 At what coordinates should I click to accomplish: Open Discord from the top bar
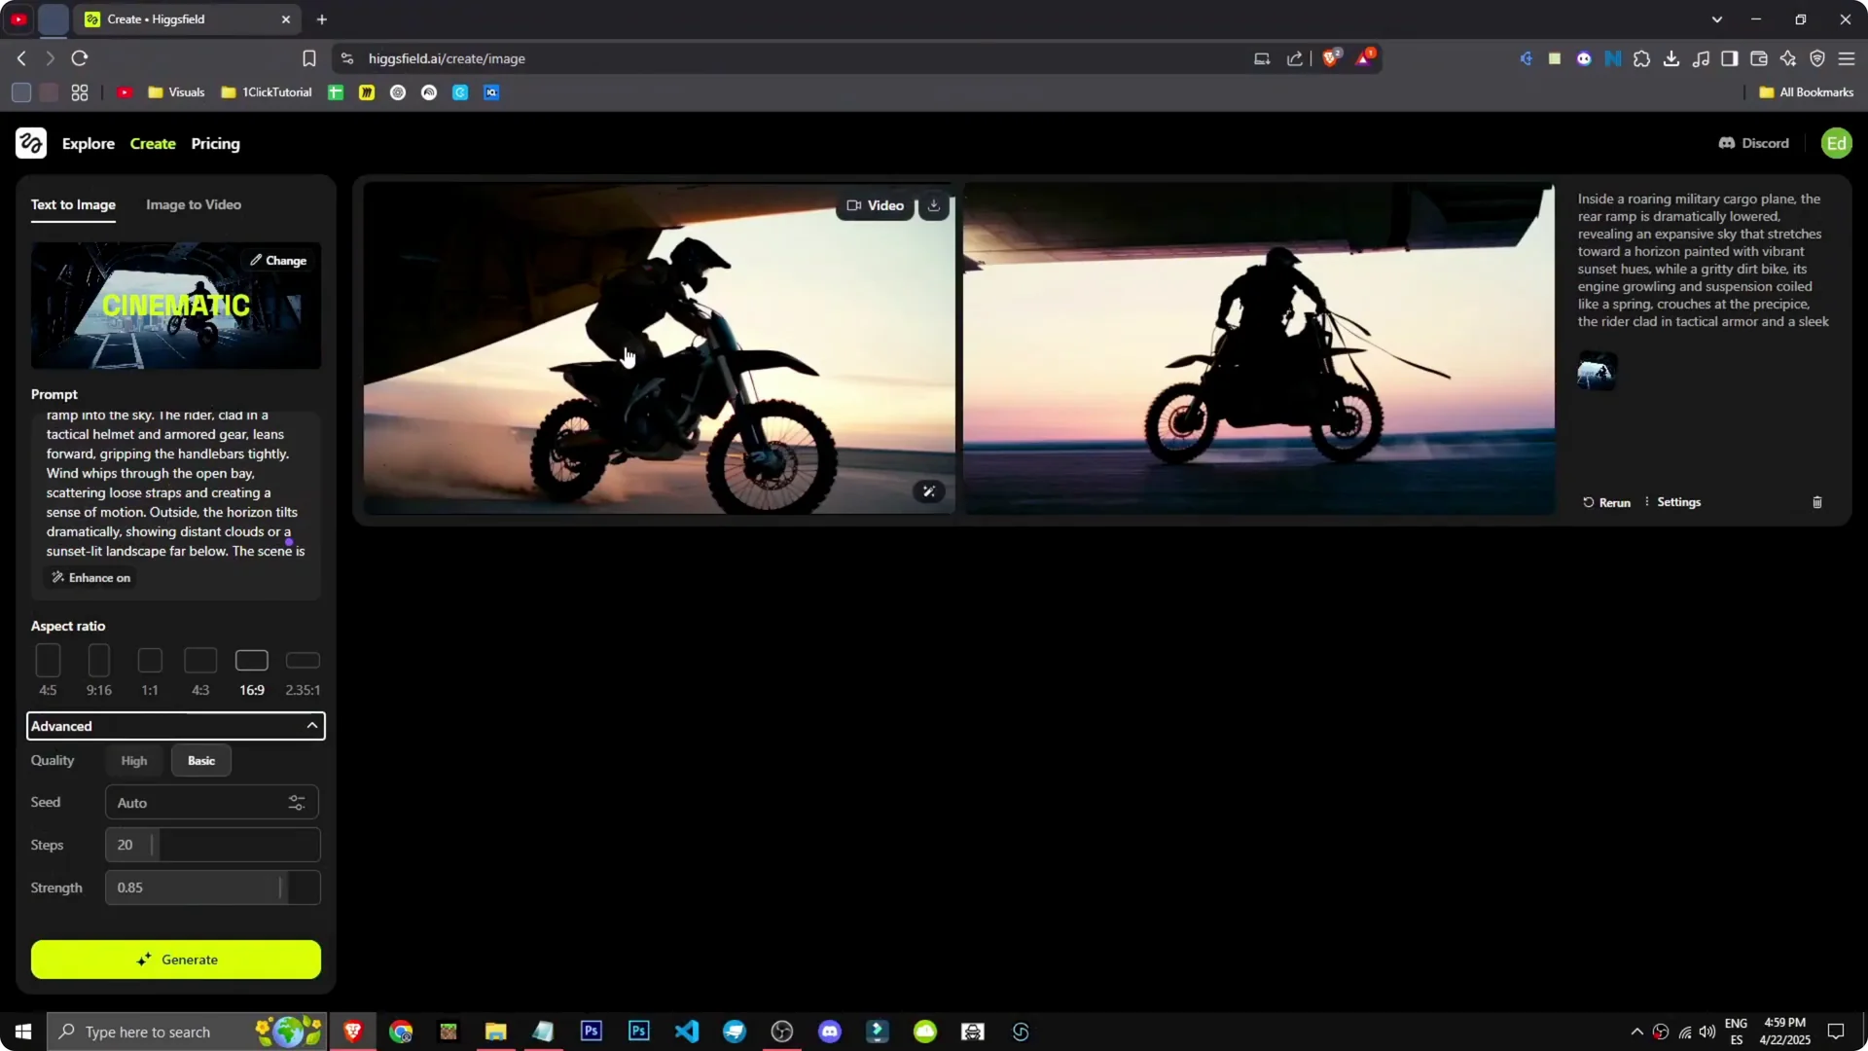(x=1753, y=143)
